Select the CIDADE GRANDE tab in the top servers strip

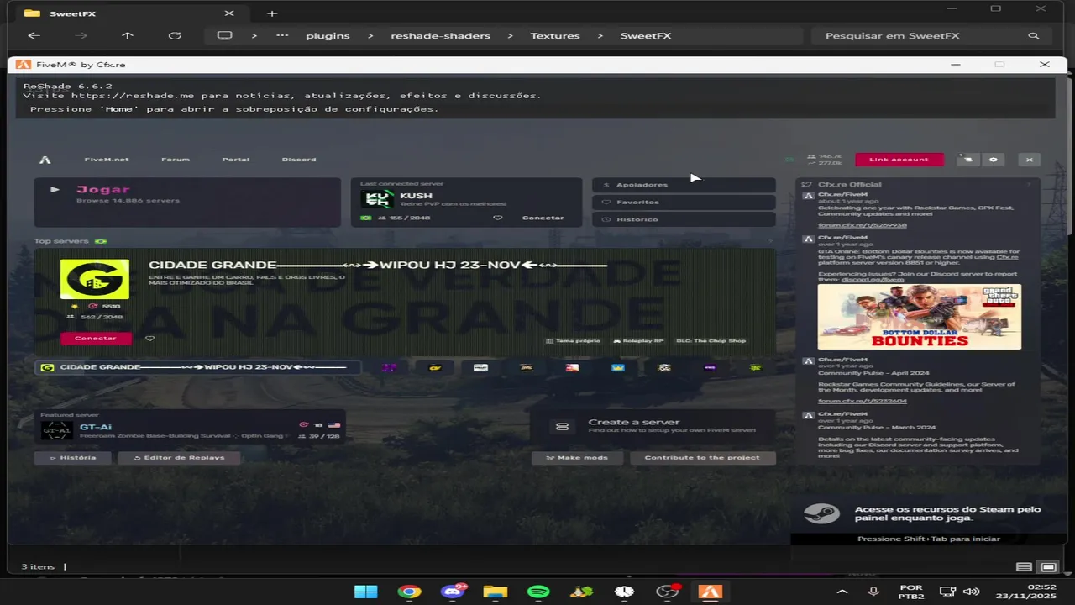[198, 367]
